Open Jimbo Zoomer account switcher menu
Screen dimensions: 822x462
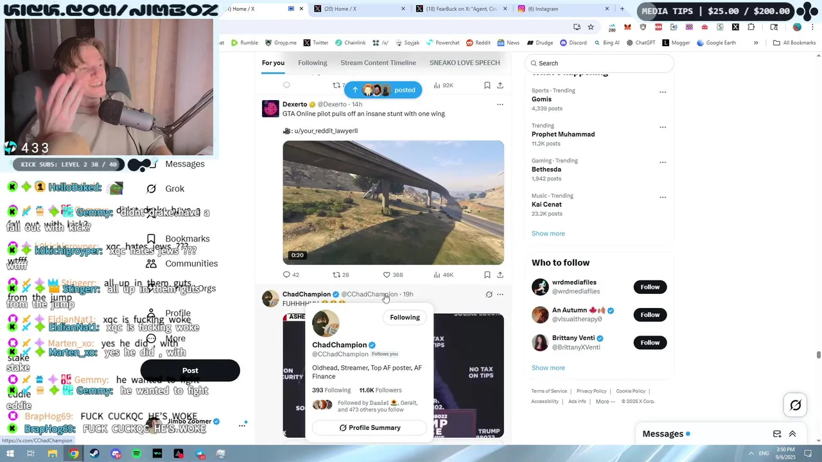(x=242, y=425)
